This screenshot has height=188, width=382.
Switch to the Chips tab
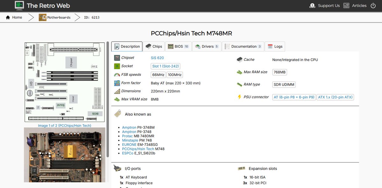[x=154, y=46]
